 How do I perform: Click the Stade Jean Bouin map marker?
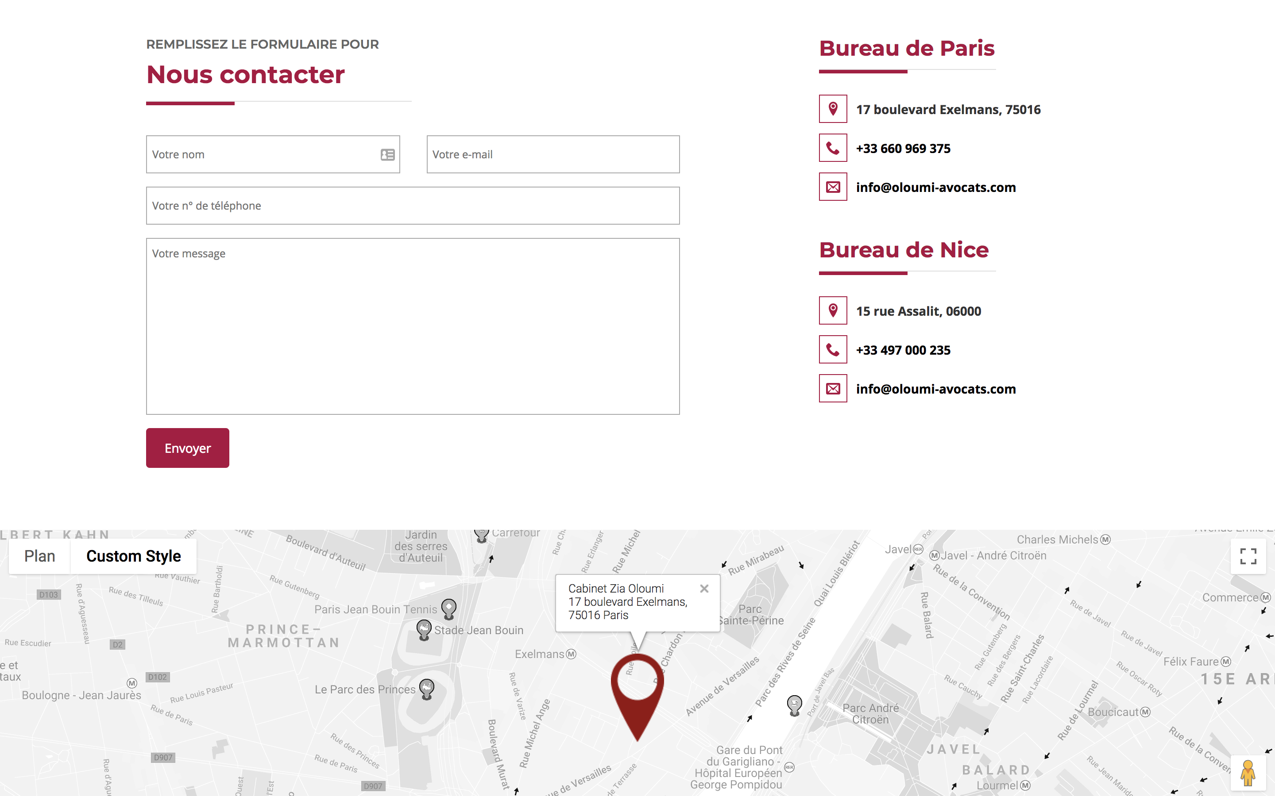(x=424, y=628)
